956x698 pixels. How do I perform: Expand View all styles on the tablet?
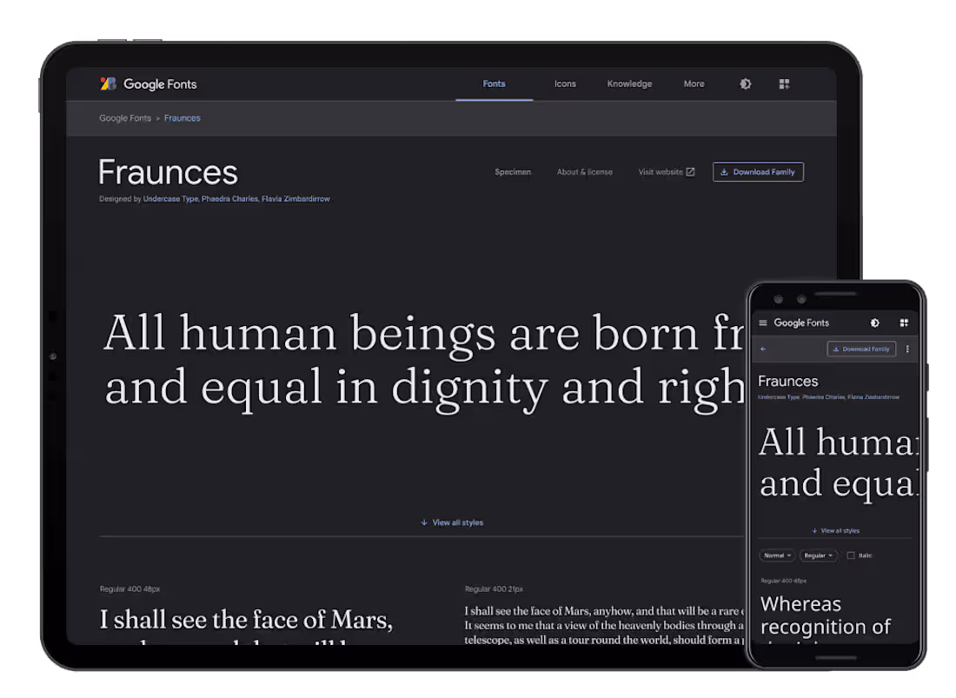tap(451, 522)
